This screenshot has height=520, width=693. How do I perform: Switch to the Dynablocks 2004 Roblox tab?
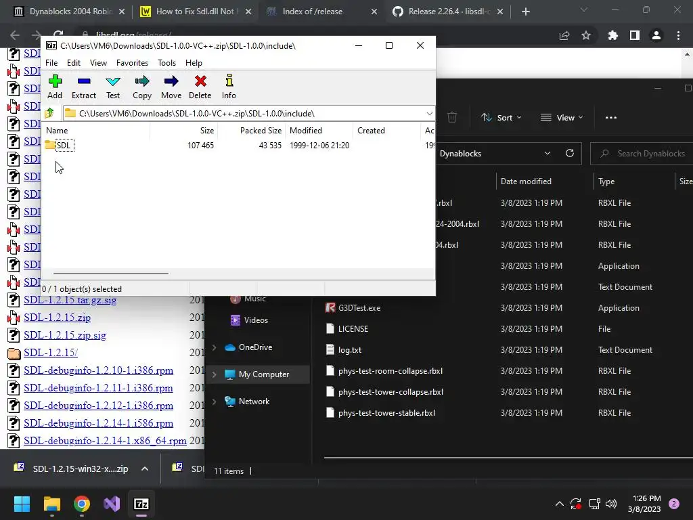tap(70, 12)
